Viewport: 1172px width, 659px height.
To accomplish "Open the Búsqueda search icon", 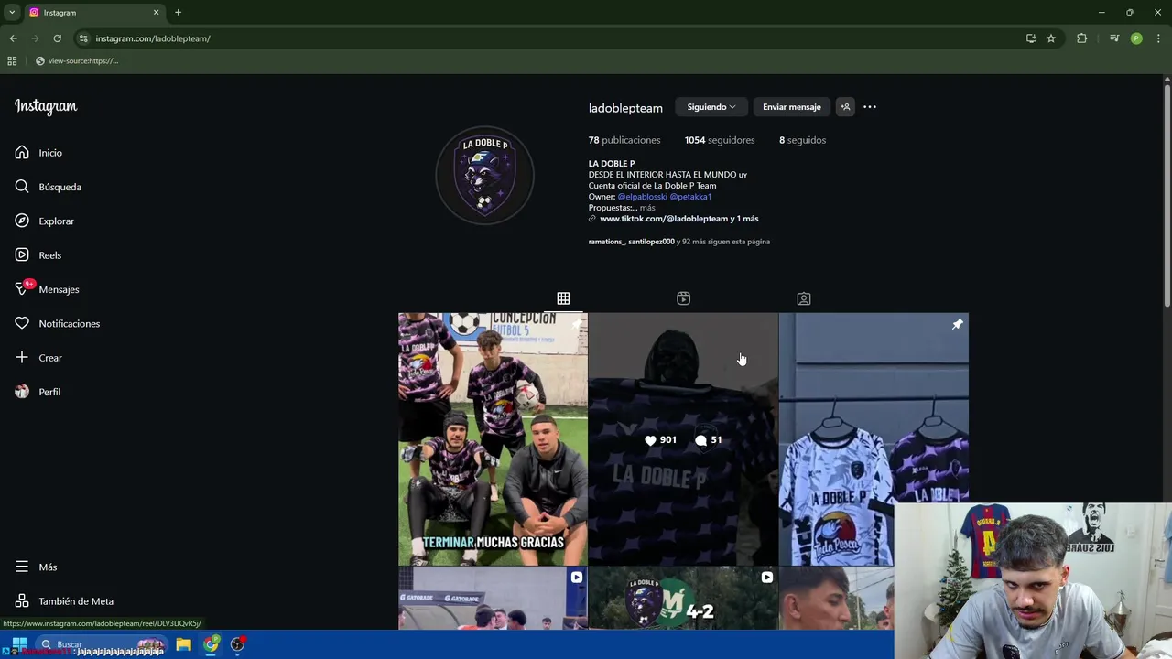I will [x=22, y=187].
